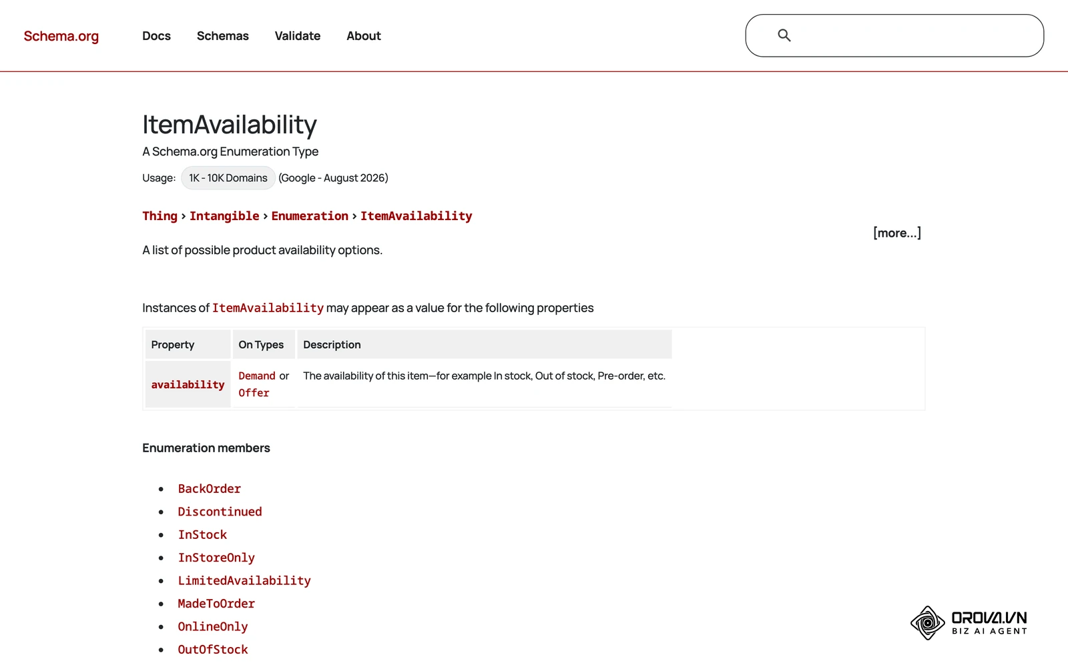This screenshot has width=1068, height=667.
Task: Open the InStock enumeration member
Action: 202,535
